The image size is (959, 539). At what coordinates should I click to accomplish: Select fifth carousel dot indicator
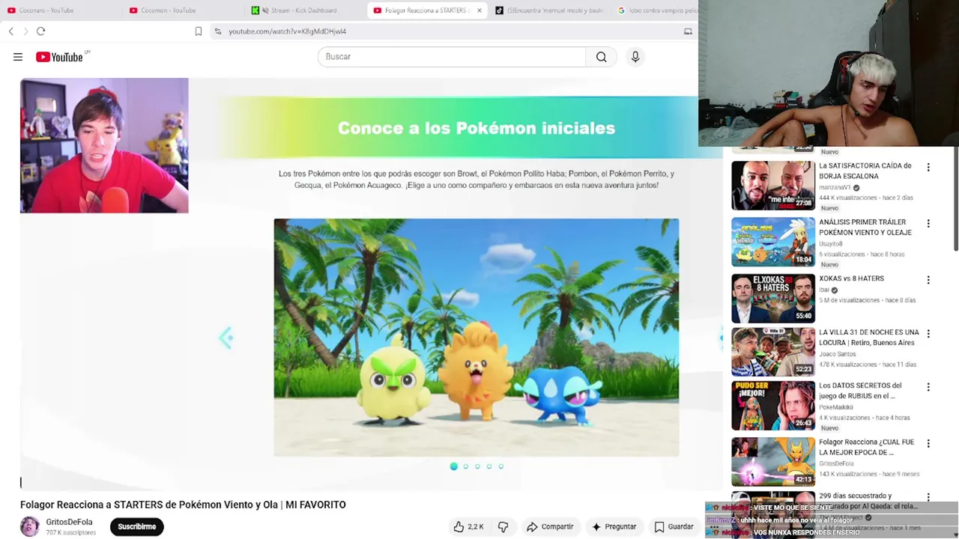[x=501, y=466]
